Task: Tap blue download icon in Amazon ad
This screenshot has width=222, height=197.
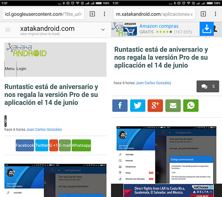Action: pos(207,29)
